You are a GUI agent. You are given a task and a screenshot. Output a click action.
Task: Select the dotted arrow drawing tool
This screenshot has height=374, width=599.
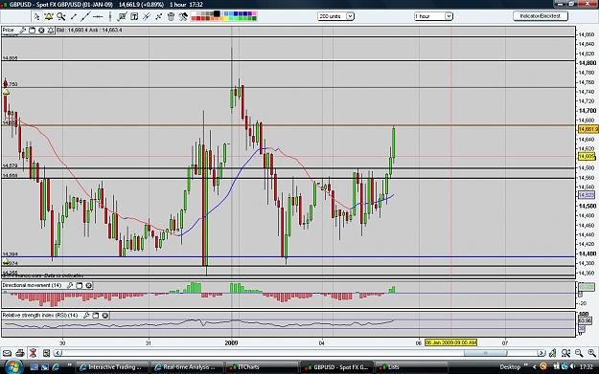click(x=159, y=16)
